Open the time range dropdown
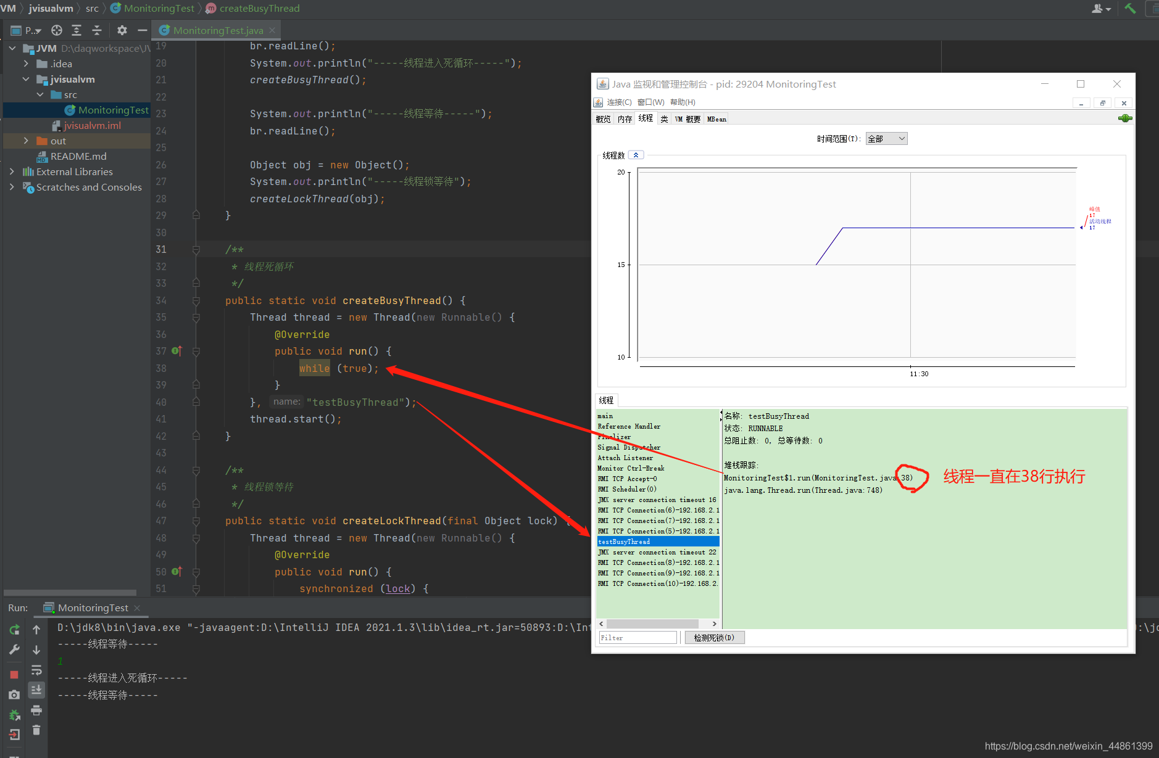Image resolution: width=1159 pixels, height=758 pixels. coord(886,139)
